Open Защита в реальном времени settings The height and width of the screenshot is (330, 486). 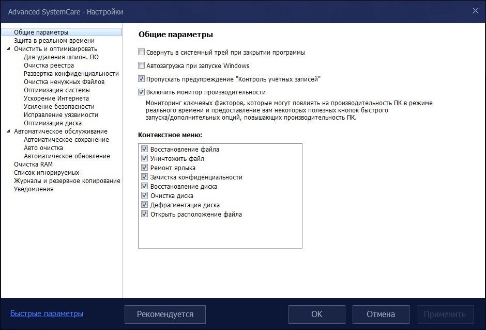[54, 41]
